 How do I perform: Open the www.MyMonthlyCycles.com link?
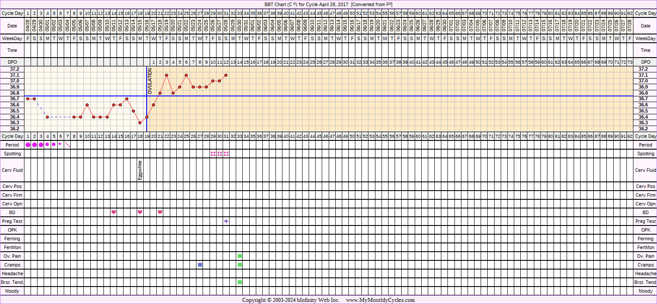380,300
